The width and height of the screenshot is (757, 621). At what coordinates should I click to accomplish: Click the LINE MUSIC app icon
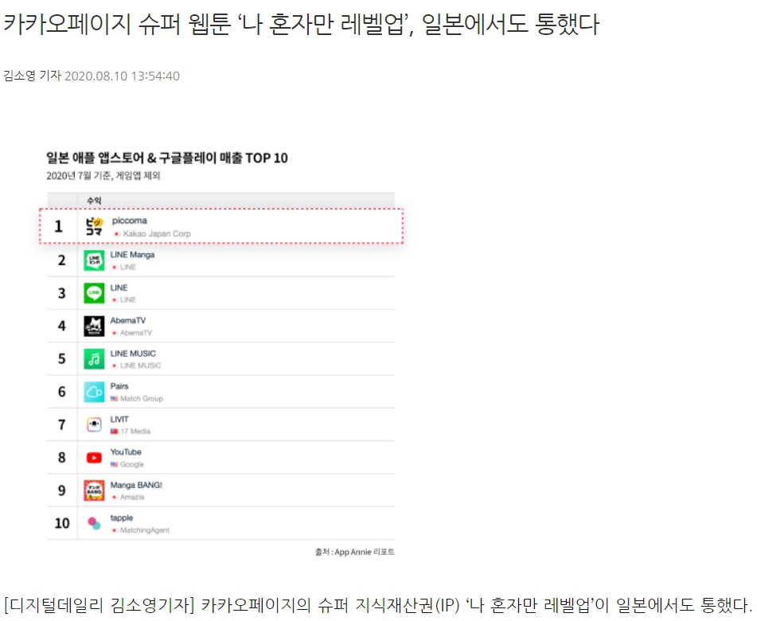click(94, 359)
